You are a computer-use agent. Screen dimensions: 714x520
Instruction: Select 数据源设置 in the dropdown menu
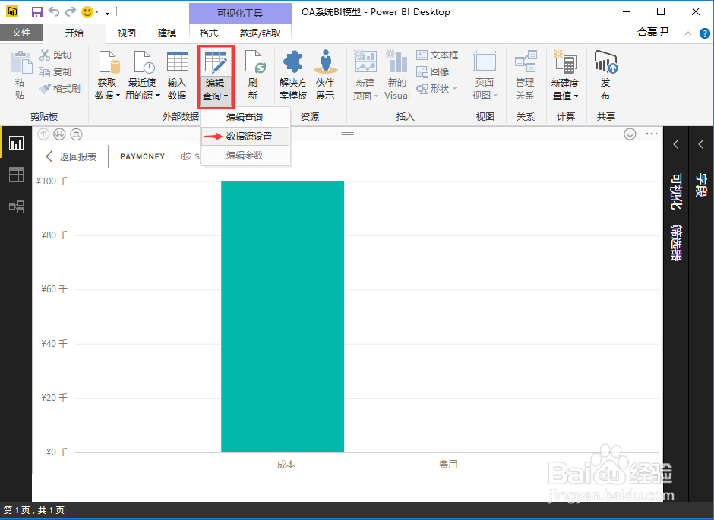coord(245,137)
